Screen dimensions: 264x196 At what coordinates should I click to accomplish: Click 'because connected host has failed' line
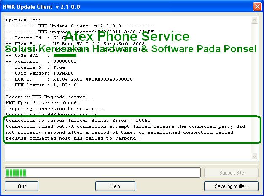coord(73,138)
